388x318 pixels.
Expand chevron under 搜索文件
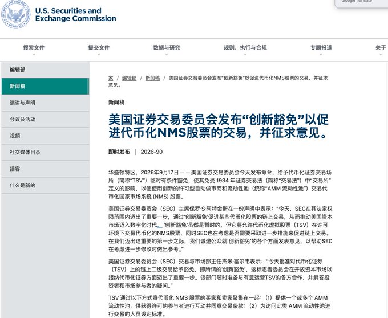(x=34, y=54)
